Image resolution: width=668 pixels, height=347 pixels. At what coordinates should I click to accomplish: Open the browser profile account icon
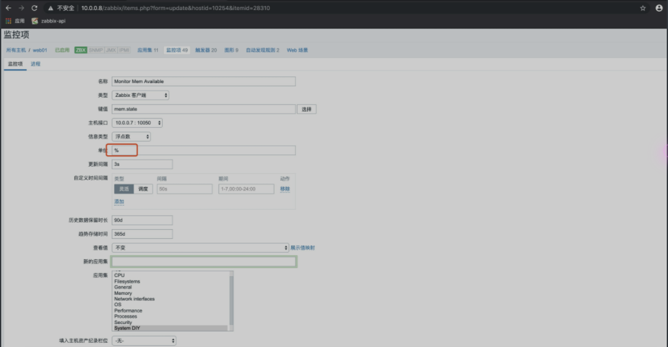pyautogui.click(x=659, y=8)
